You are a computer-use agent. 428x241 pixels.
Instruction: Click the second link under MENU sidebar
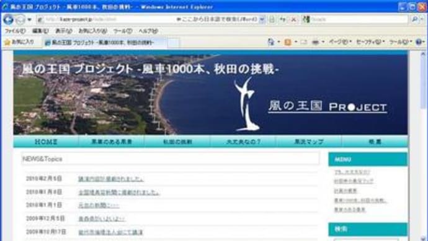[354, 181]
